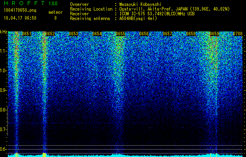Screen dimensions: 246x157
Task: Click the 0653 time marker
Action: [x=74, y=34]
